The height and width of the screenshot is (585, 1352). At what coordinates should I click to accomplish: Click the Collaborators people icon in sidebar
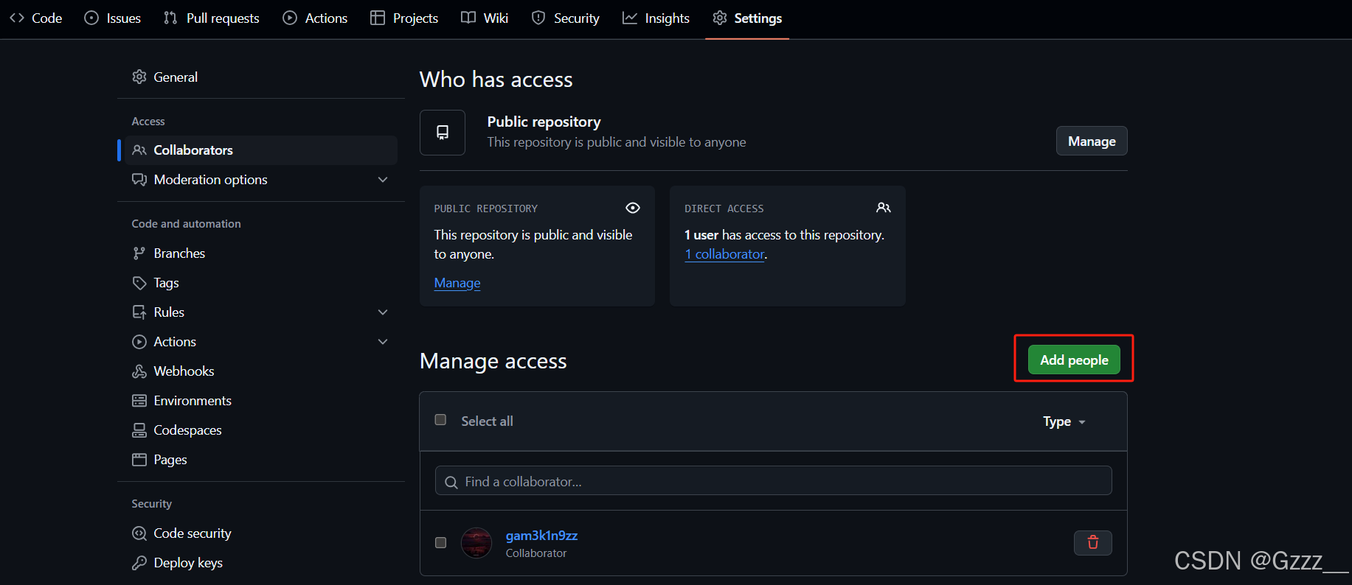point(139,150)
